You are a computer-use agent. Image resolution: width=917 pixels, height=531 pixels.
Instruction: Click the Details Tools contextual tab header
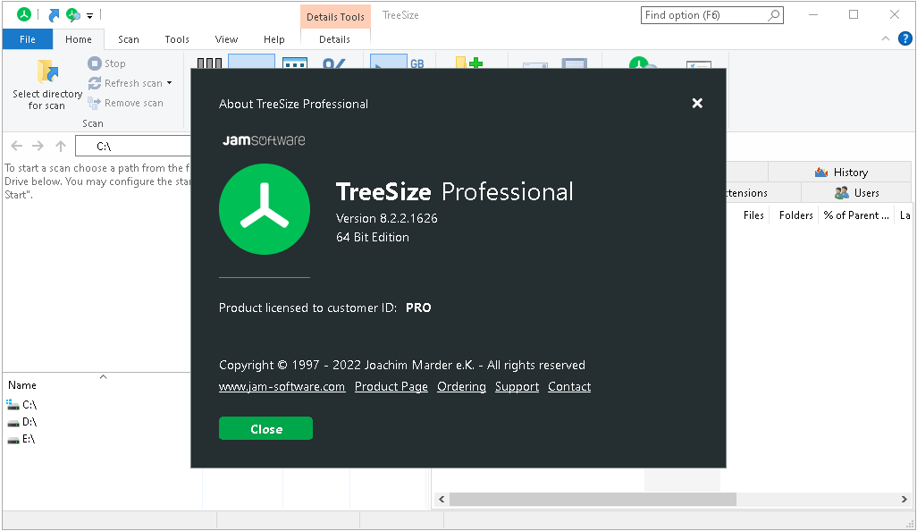[x=335, y=17]
